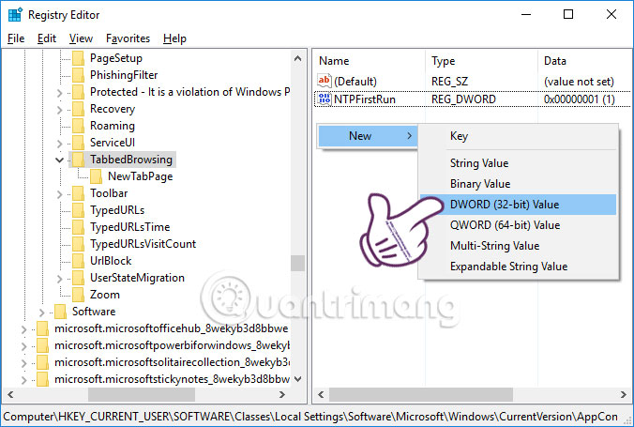Click the UserStateMigration folder icon
The image size is (634, 427).
[79, 278]
